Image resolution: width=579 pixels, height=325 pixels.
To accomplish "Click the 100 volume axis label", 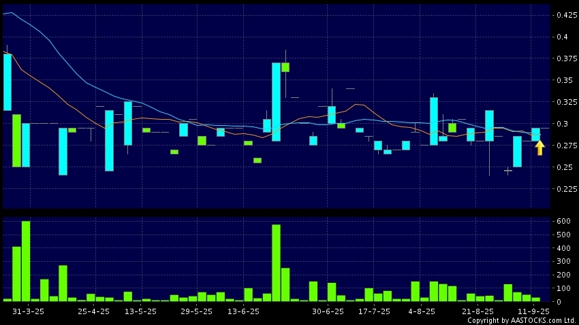I will coord(563,288).
